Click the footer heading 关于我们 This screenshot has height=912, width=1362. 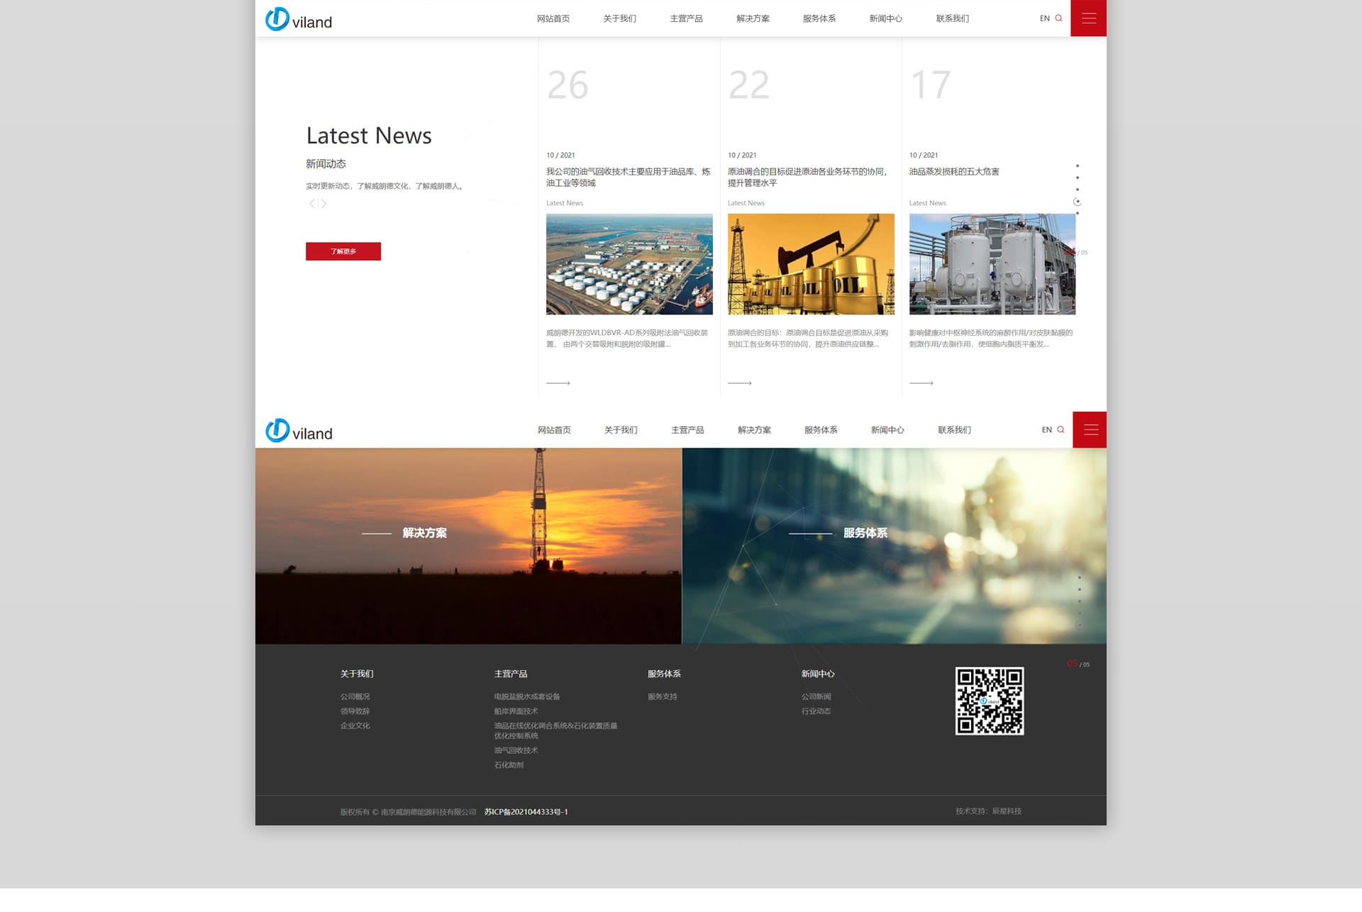point(357,674)
